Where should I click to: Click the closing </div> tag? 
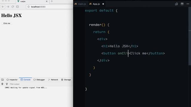103,60
